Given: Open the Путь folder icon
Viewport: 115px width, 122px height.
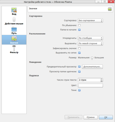Looking at the screenshot, I should (14, 29).
